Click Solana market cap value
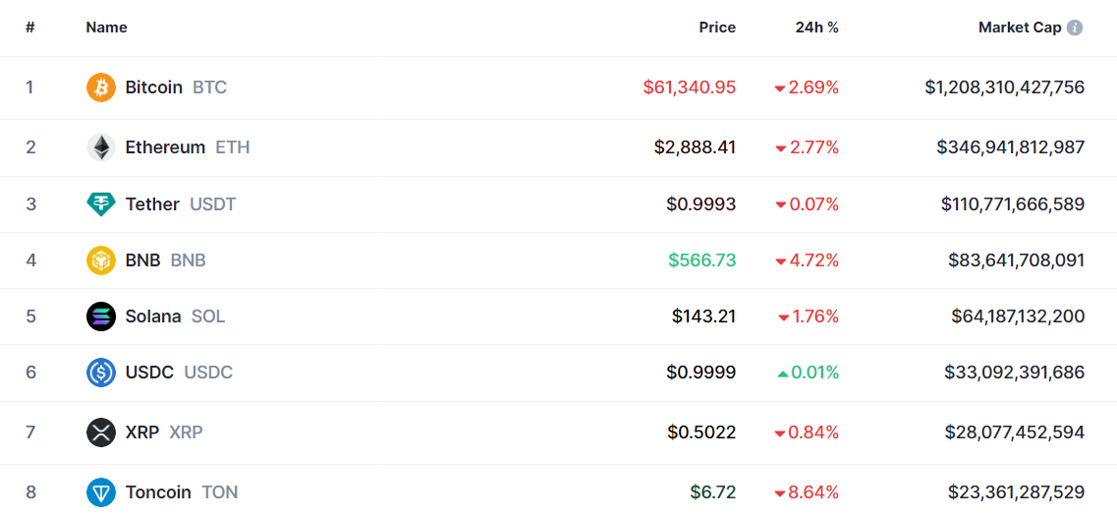This screenshot has width=1117, height=518. [1018, 317]
